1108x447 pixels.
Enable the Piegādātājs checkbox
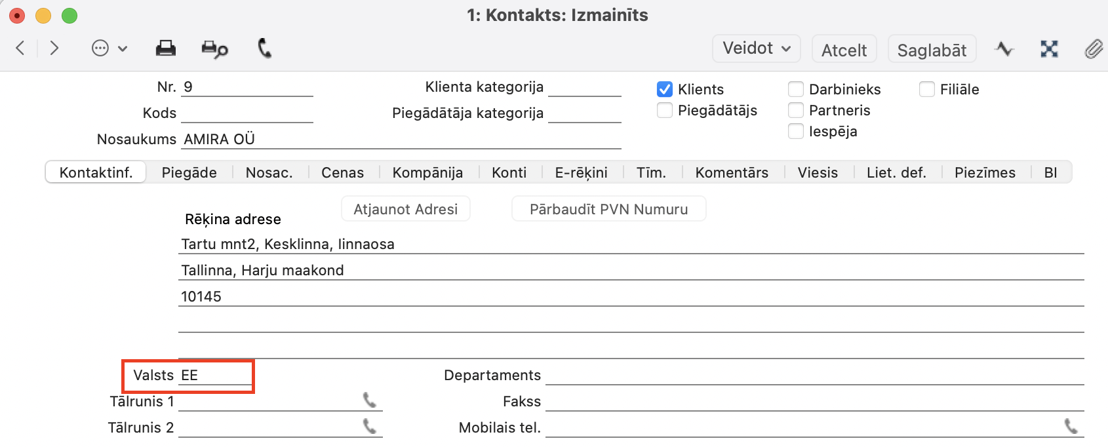tap(665, 110)
